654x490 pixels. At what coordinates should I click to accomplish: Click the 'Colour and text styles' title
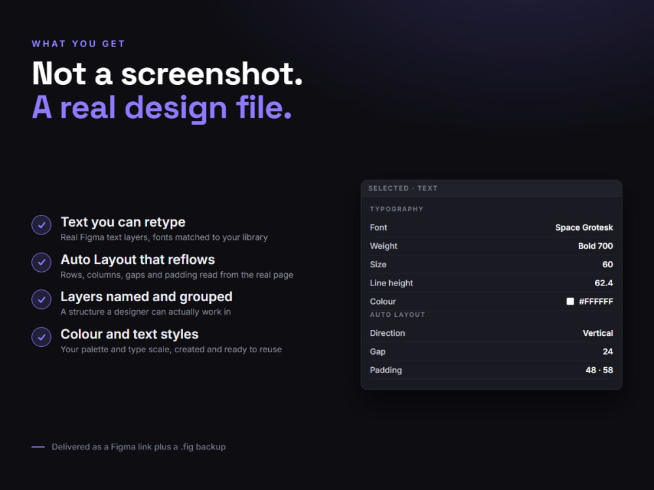(x=129, y=334)
